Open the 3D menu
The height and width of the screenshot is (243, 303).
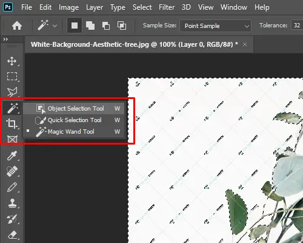pyautogui.click(x=186, y=7)
